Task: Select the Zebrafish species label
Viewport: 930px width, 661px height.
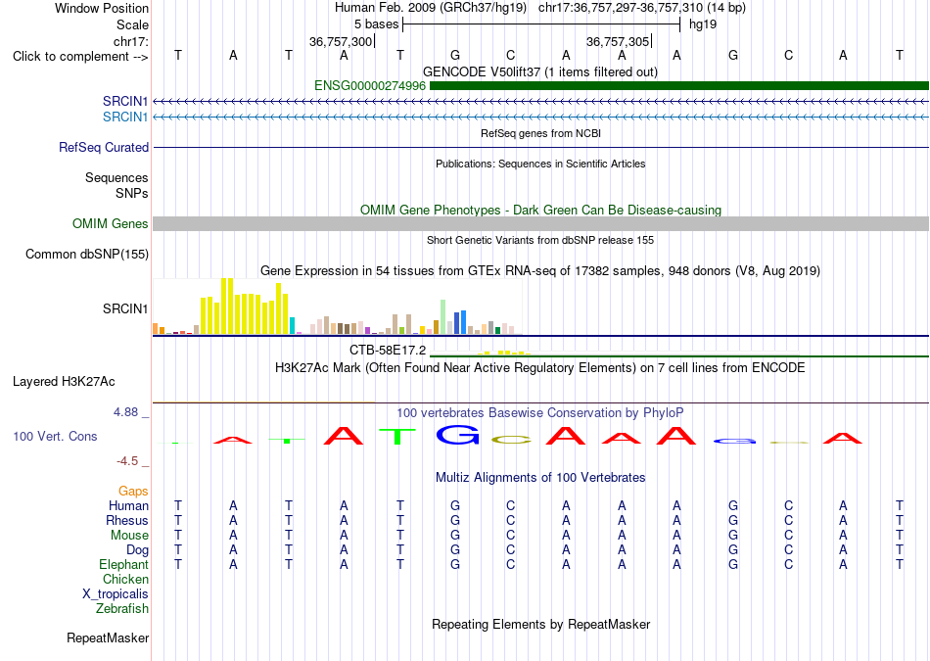Action: pos(122,608)
